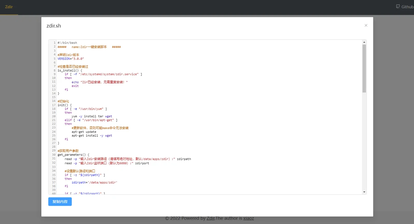Click the exit line in code
Image resolution: width=414 pixels, height=224 pixels.
coord(75,86)
